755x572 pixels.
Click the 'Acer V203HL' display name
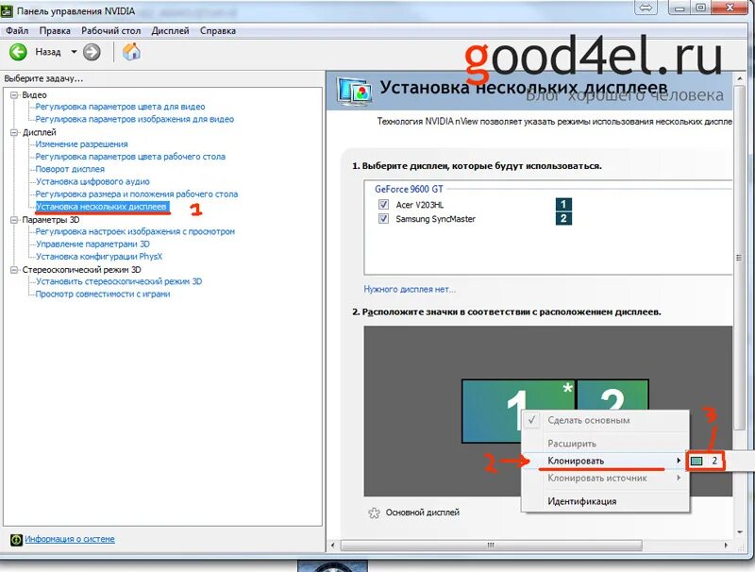point(420,205)
